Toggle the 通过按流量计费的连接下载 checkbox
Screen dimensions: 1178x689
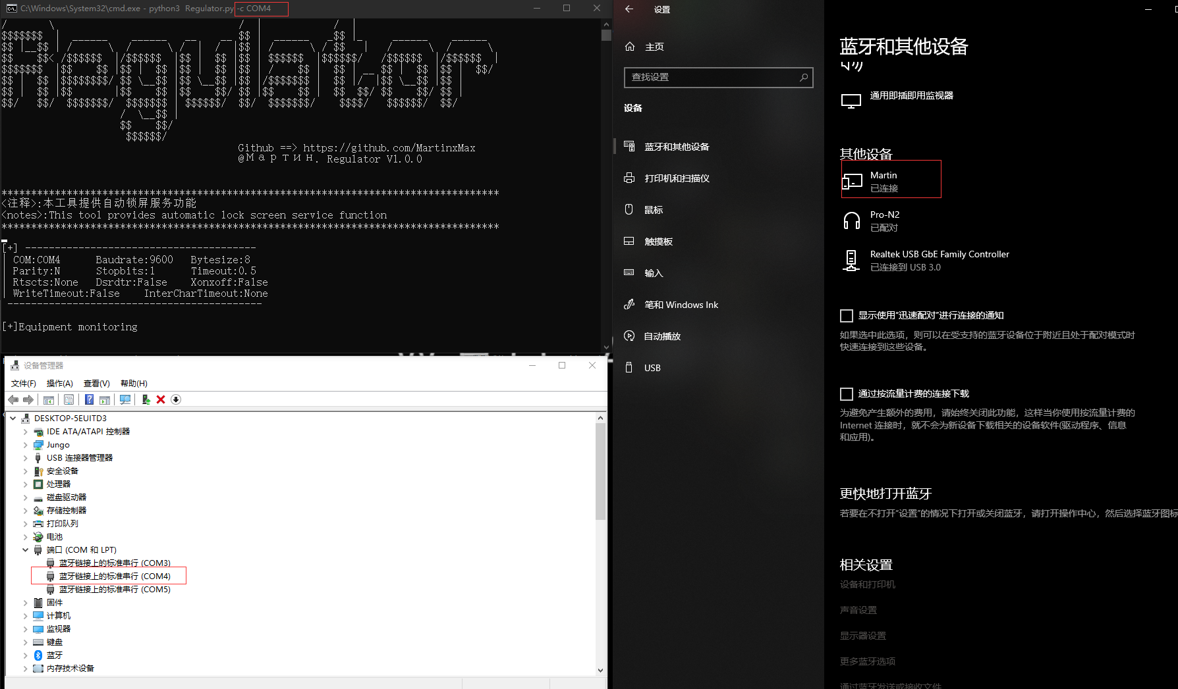[847, 394]
